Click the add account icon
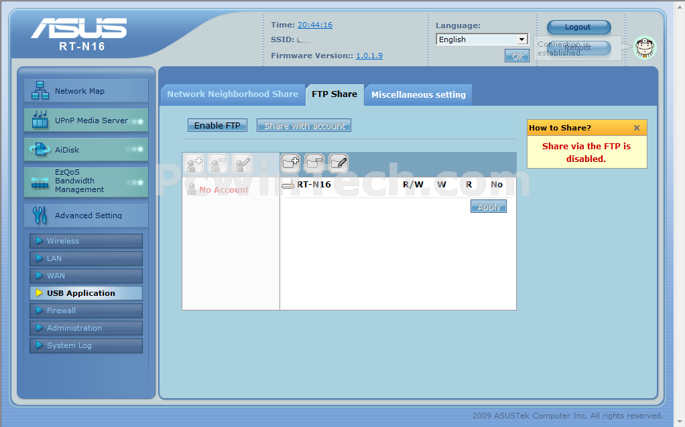 click(194, 163)
